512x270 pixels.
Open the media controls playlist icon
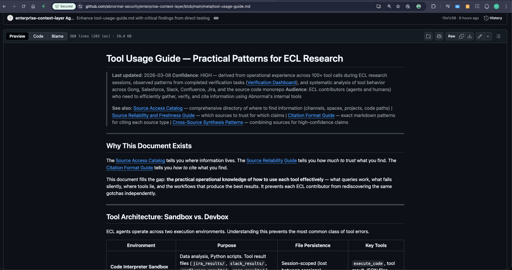point(448,6)
